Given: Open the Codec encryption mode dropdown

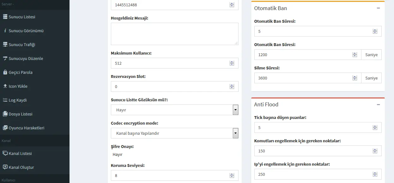Looking at the screenshot, I should [235, 133].
